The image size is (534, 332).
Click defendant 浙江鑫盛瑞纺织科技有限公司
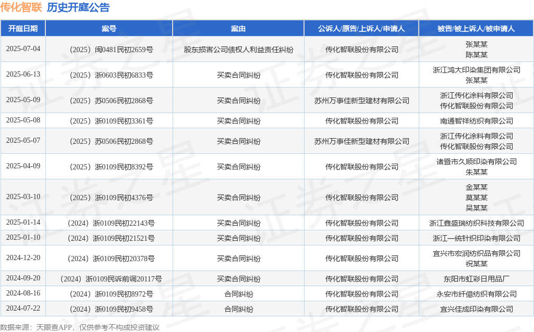click(477, 224)
